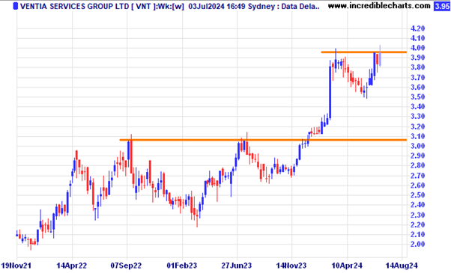The height and width of the screenshot is (273, 451).
Task: Click the 3.80 price axis label
Action: pos(417,67)
